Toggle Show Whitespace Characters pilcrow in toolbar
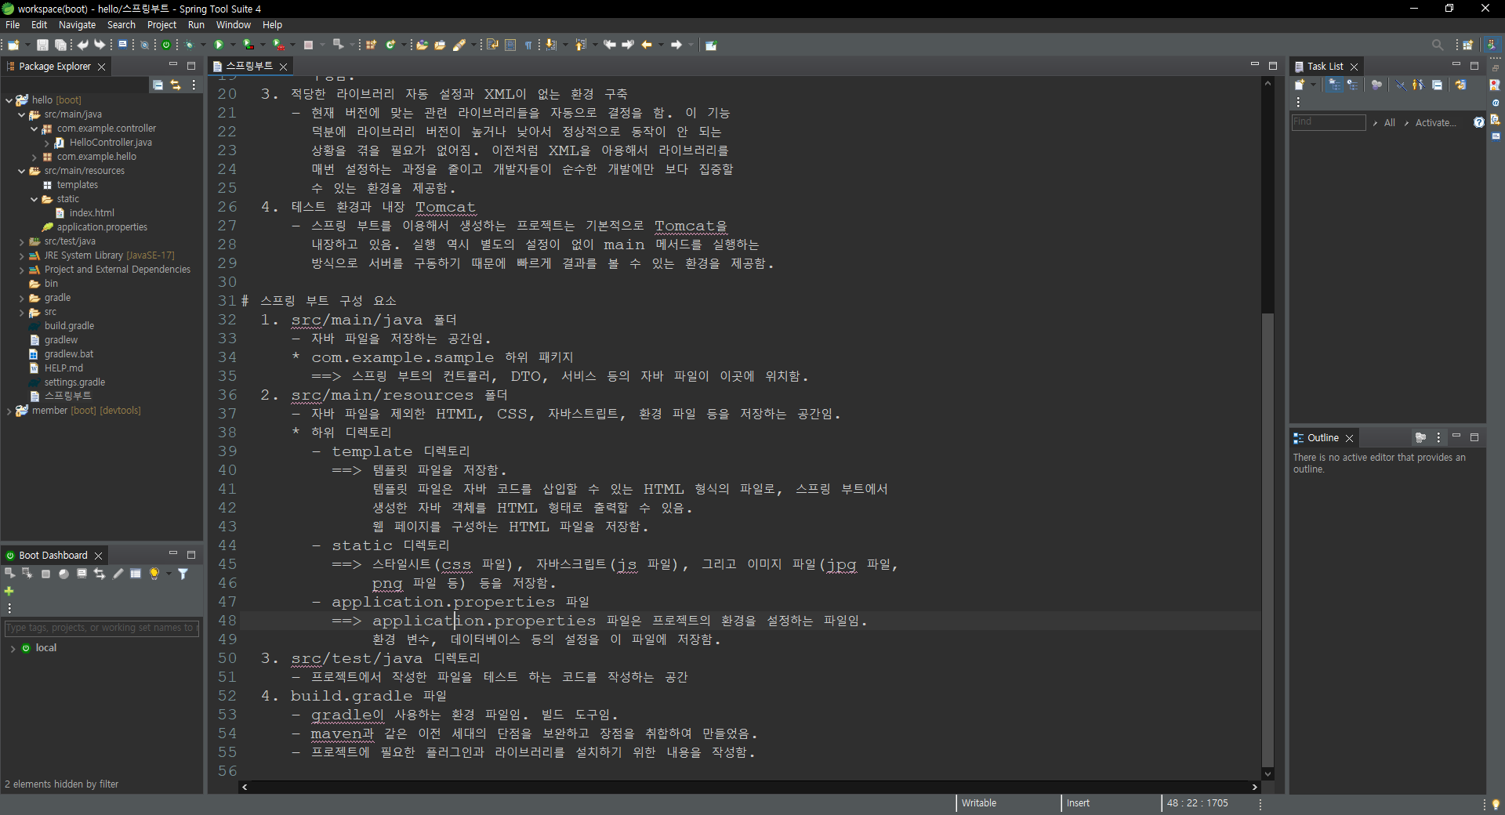The image size is (1505, 815). (528, 45)
